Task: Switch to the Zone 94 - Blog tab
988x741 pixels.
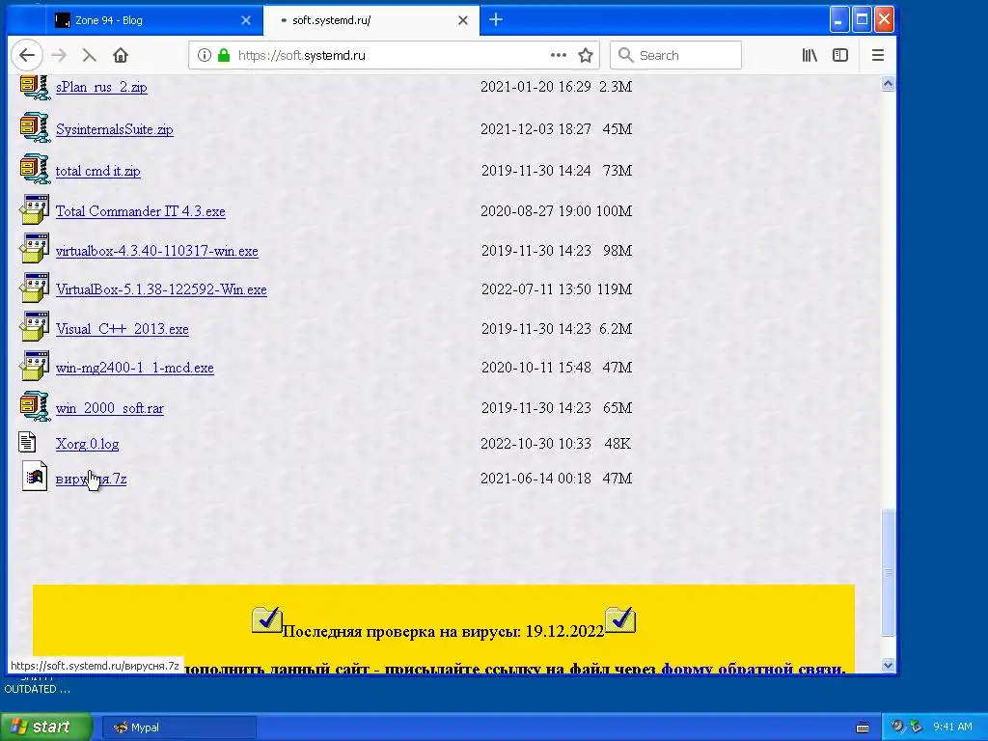Action: (x=153, y=20)
